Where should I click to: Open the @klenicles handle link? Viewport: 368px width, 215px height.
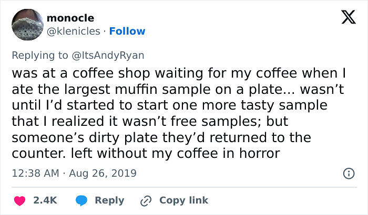[73, 31]
